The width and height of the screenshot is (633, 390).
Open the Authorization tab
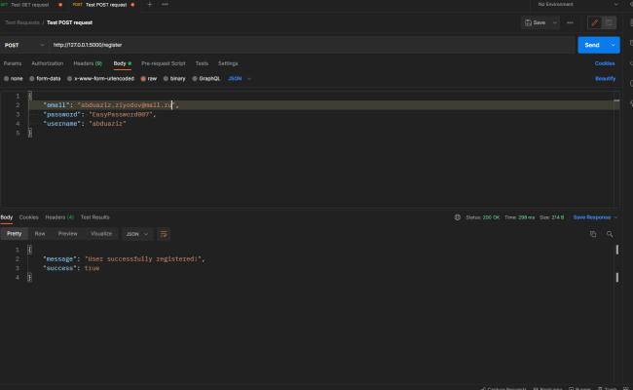(48, 63)
